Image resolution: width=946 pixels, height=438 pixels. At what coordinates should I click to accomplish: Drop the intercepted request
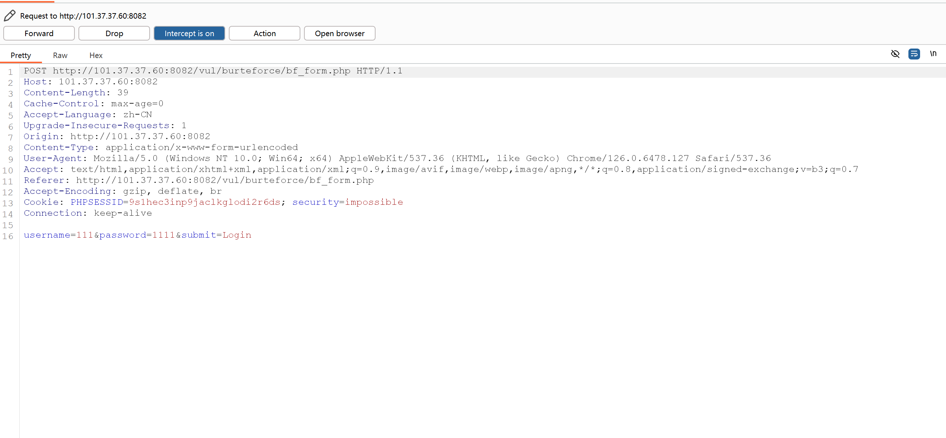(114, 34)
